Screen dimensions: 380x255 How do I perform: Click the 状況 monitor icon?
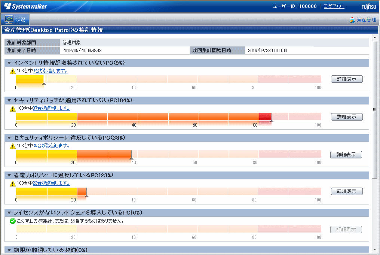click(x=9, y=19)
